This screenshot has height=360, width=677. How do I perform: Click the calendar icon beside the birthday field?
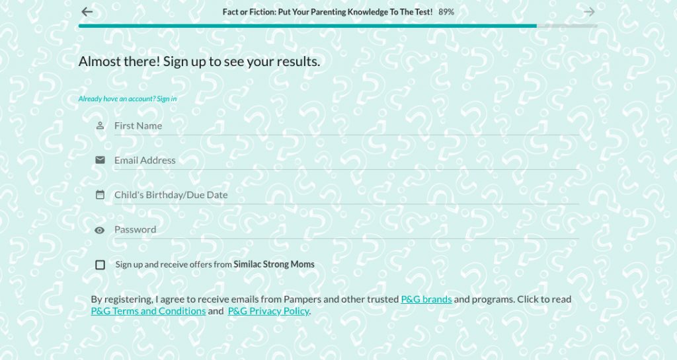[x=100, y=195]
